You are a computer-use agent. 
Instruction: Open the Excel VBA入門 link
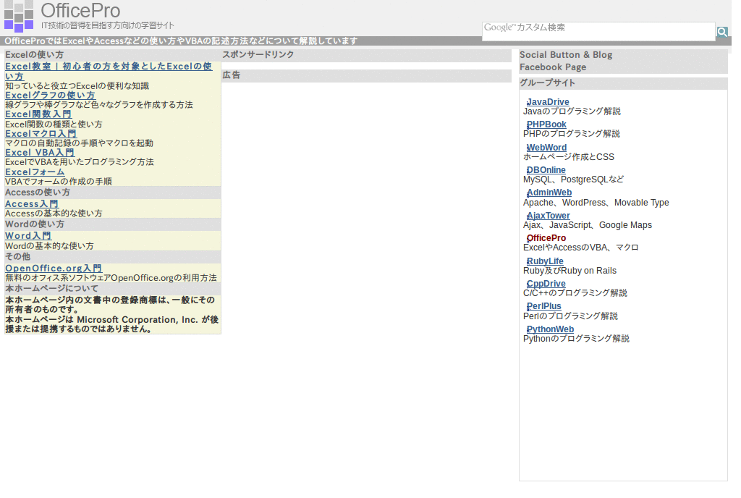(x=40, y=153)
